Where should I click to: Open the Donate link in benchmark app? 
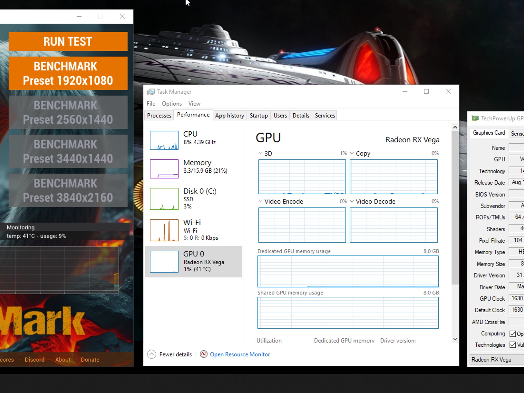click(x=90, y=359)
